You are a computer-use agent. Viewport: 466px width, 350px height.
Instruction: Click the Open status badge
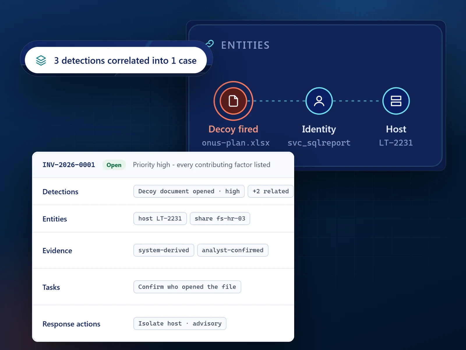[114, 165]
